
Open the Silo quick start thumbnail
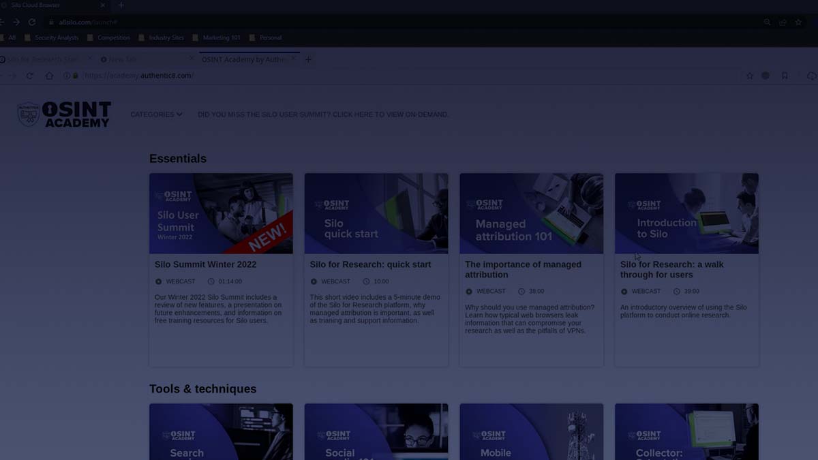376,213
